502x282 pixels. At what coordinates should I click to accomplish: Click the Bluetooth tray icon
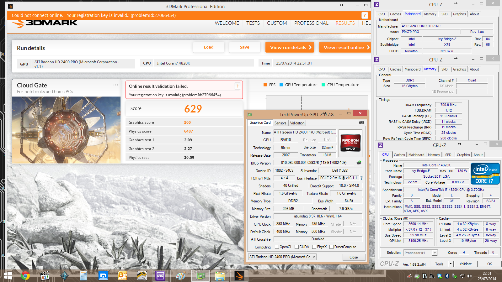pyautogui.click(x=447, y=276)
